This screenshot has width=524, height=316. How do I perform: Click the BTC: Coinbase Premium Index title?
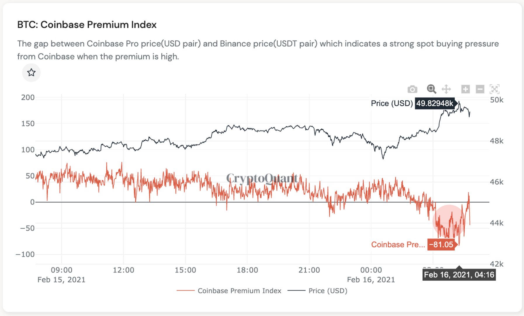click(x=87, y=25)
